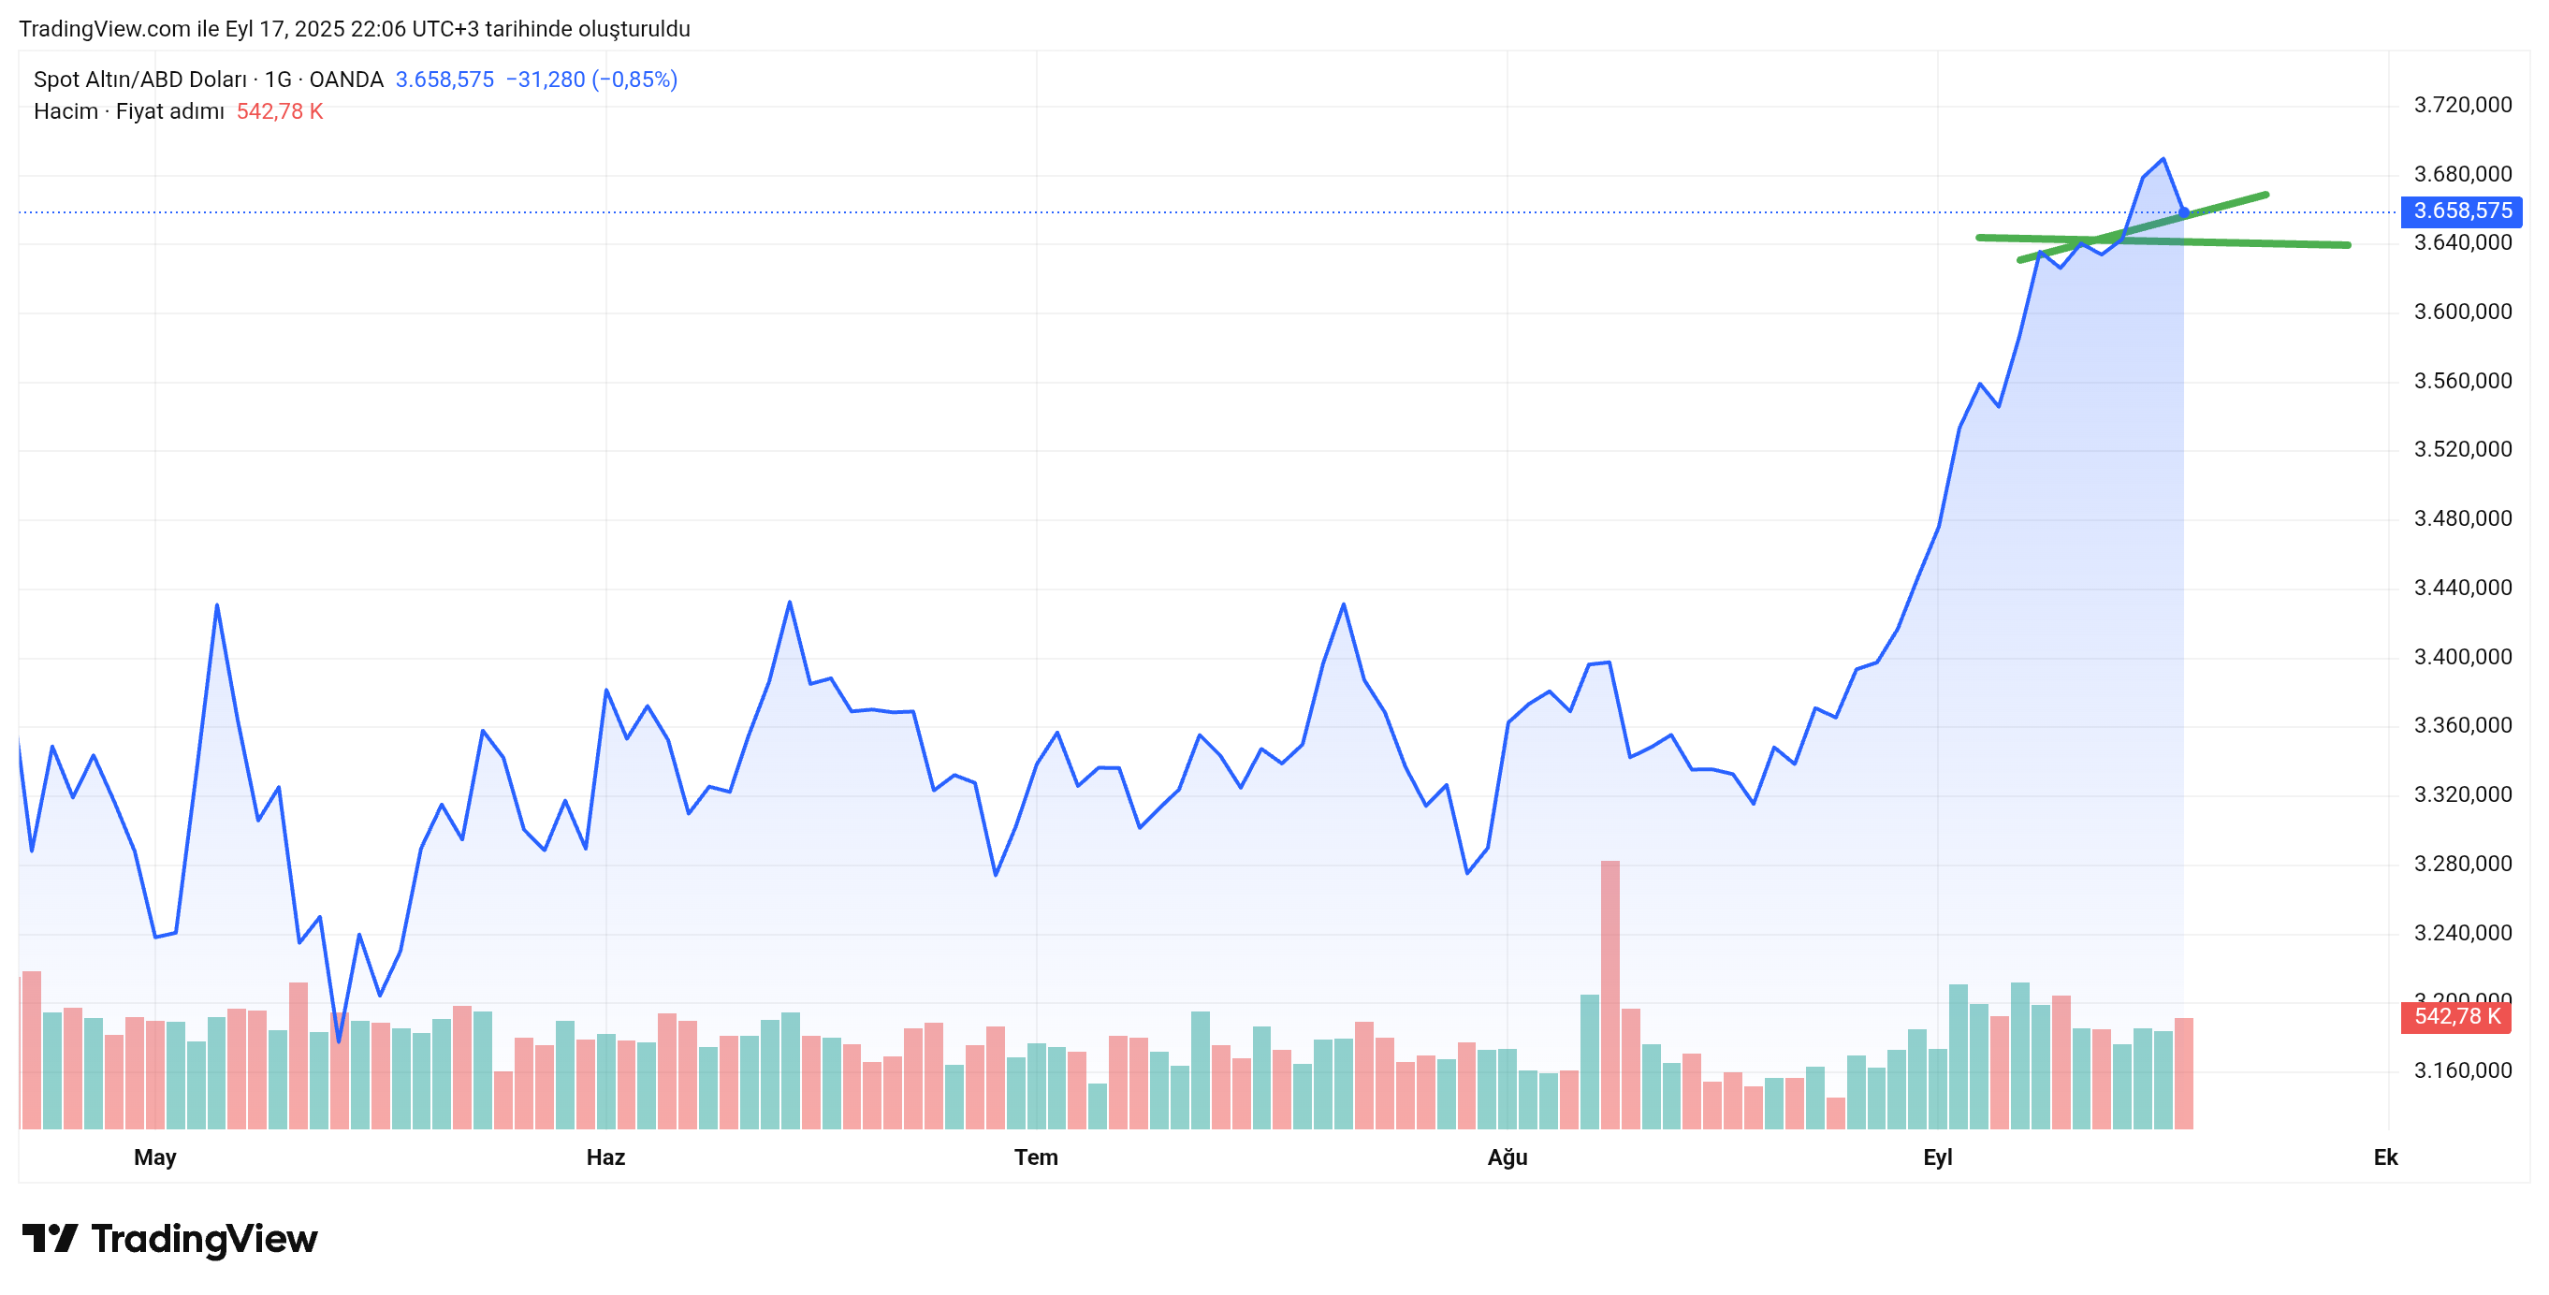
Task: Click the blue dot at the latest price point
Action: [2183, 211]
